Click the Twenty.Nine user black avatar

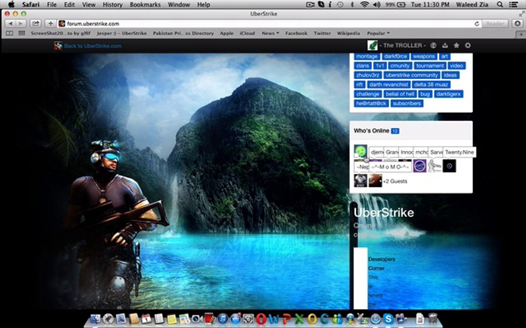pyautogui.click(x=449, y=166)
